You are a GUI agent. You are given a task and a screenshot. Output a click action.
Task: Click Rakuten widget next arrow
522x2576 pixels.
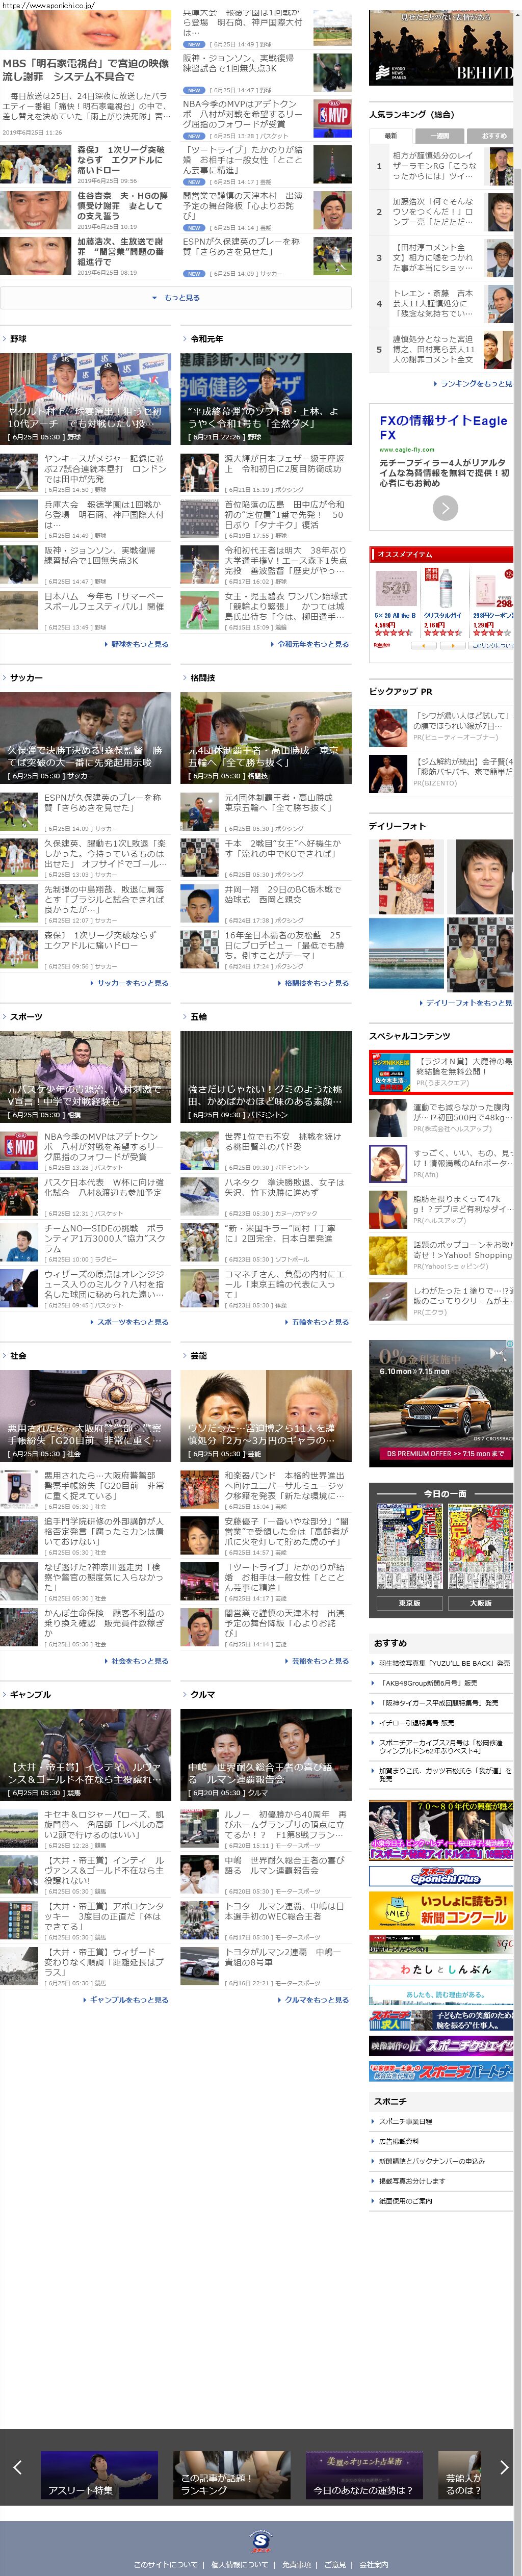coord(452,646)
